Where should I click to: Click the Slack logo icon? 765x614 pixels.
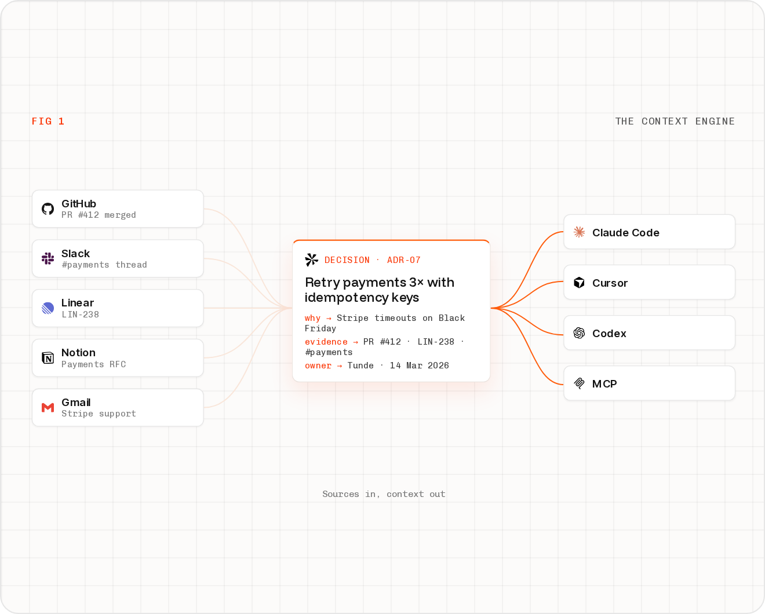pos(48,258)
